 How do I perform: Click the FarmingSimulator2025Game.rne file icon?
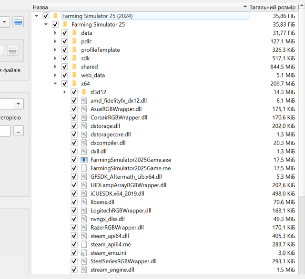pyautogui.click(x=84, y=168)
